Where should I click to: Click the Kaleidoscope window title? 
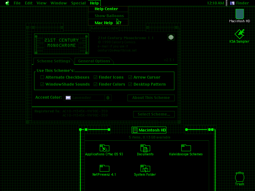coord(105,28)
